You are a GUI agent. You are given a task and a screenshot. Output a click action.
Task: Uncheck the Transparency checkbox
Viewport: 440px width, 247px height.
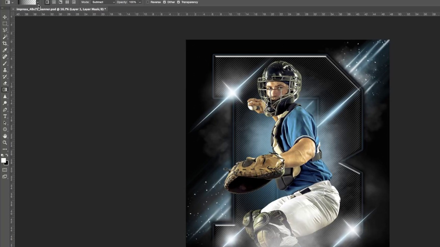[x=178, y=2]
